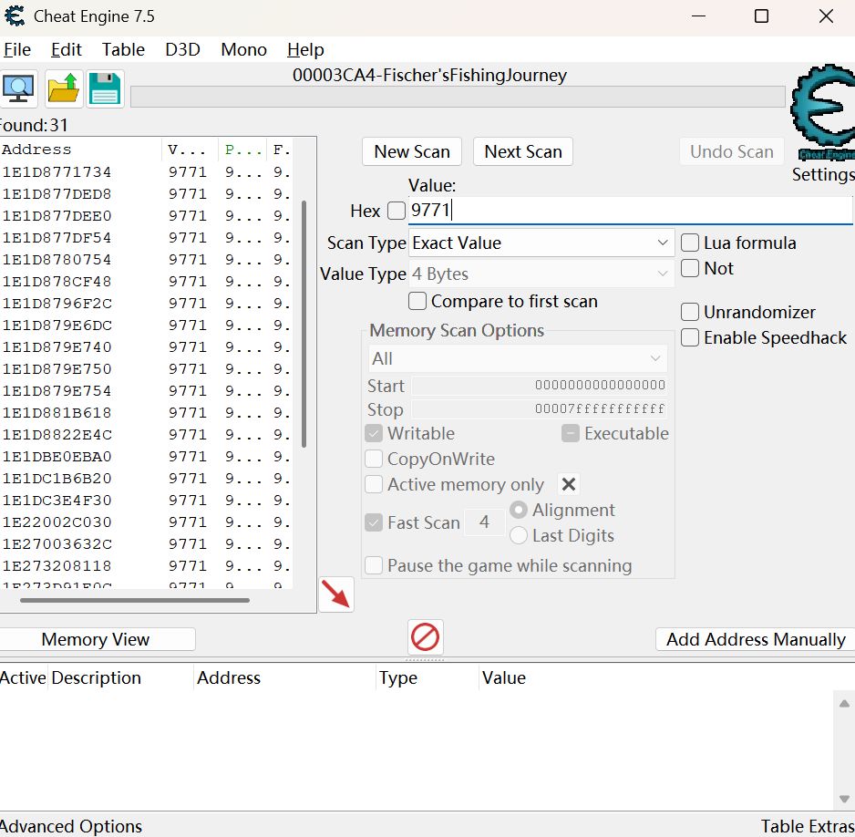855x837 pixels.
Task: Start a New Scan
Action: [412, 151]
